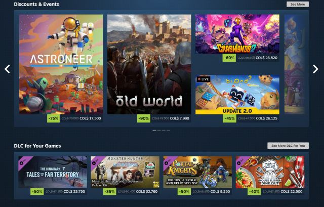Click the LIVE indicator on biped 2
The height and width of the screenshot is (207, 324).
point(204,79)
